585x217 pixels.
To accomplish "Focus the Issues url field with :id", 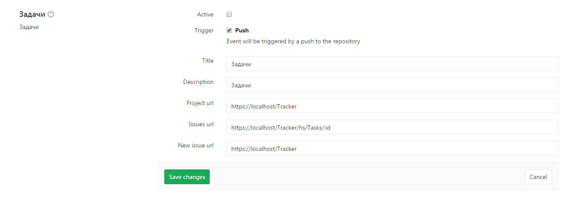I will 393,127.
